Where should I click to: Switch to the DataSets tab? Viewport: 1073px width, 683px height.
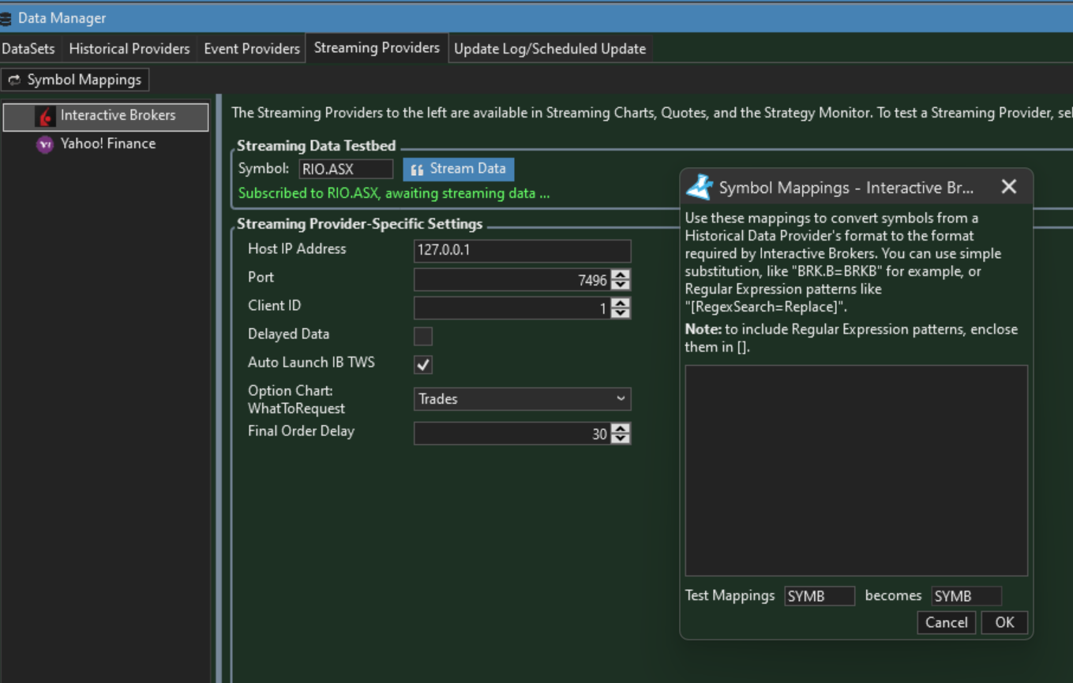click(x=29, y=49)
